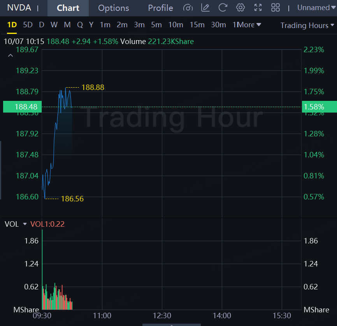Switch to the M monthly period

(67, 25)
